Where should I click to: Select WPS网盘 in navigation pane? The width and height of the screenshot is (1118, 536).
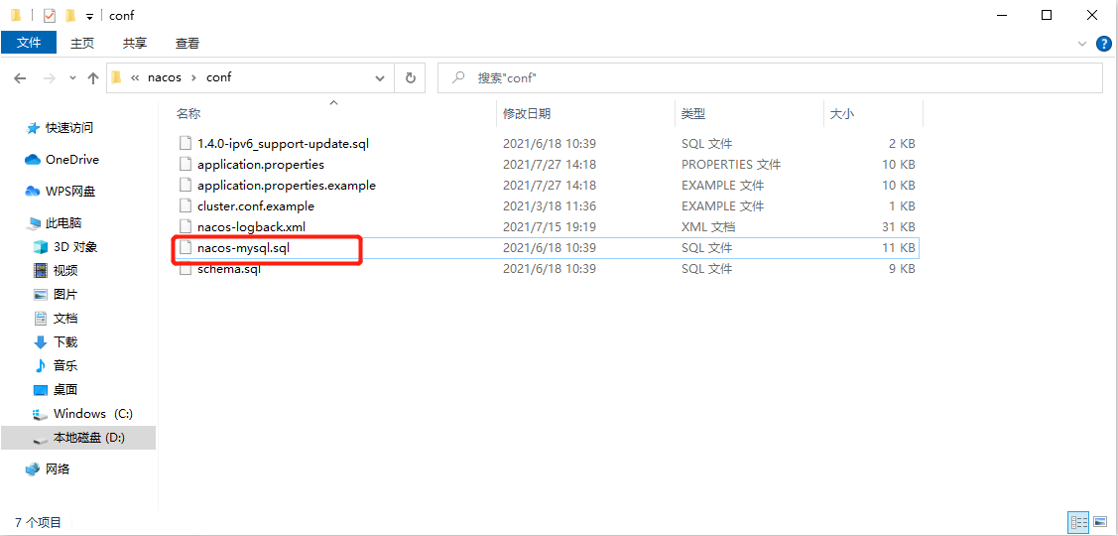pyautogui.click(x=70, y=192)
